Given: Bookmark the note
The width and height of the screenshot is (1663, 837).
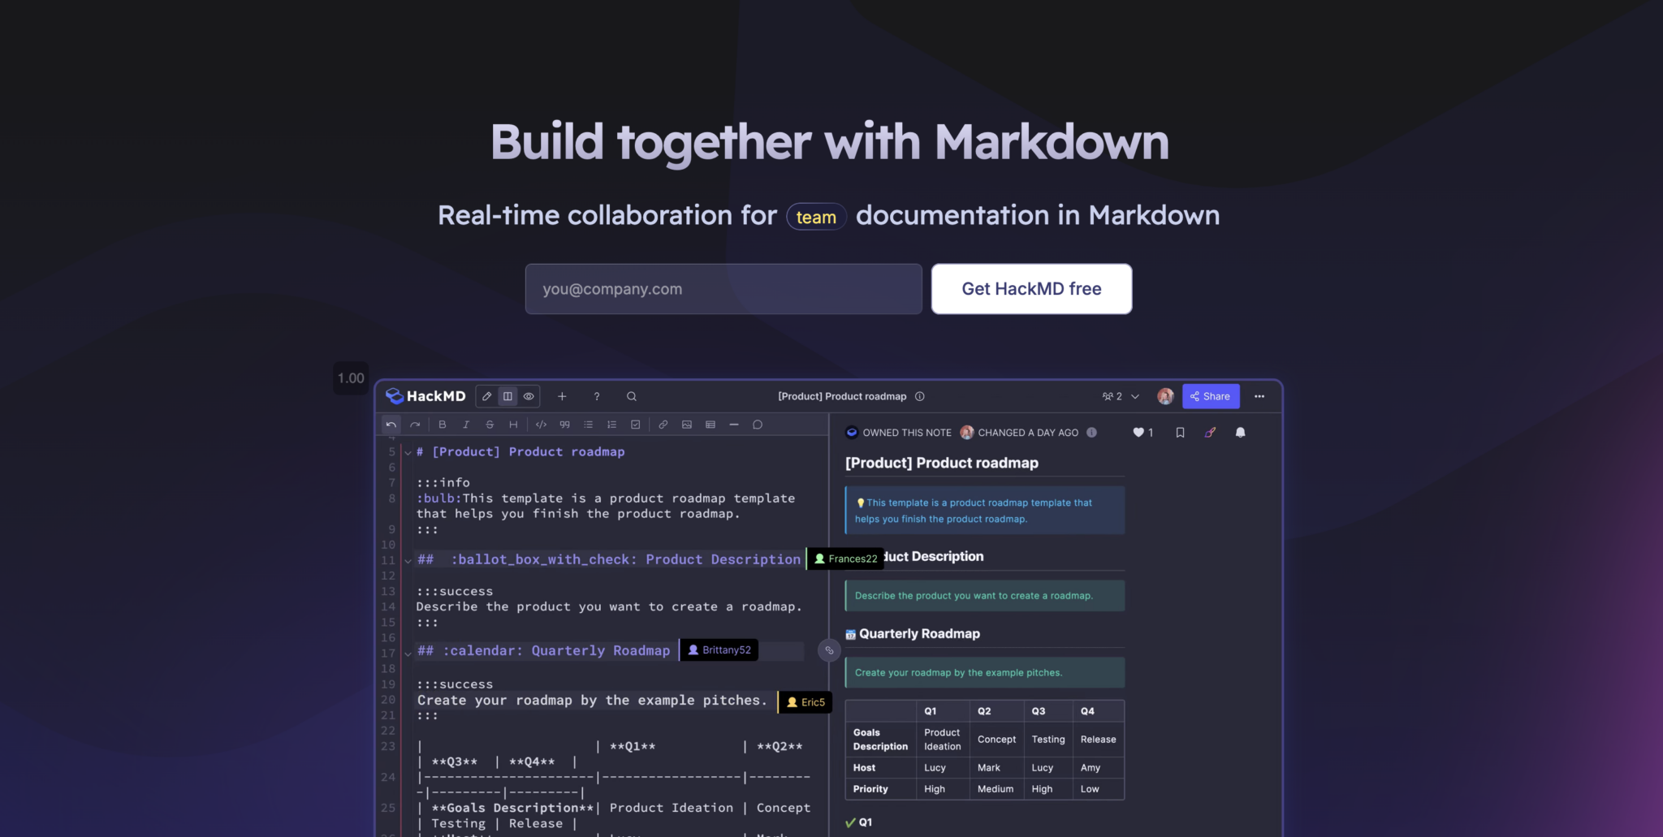Looking at the screenshot, I should 1180,433.
